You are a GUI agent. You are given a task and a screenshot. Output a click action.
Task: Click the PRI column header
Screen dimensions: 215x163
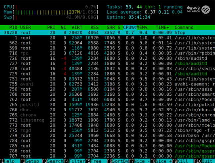click(x=51, y=27)
